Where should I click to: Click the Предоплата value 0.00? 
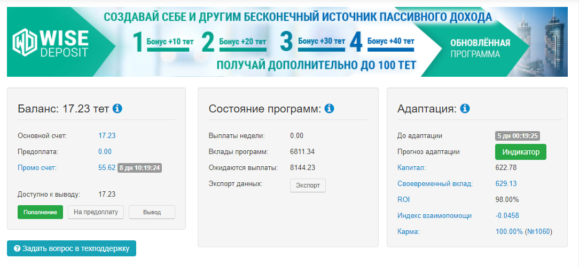click(x=105, y=151)
